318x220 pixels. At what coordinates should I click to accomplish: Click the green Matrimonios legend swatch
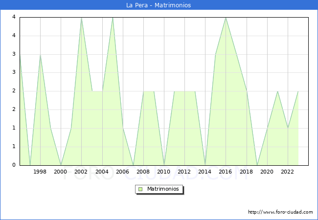point(140,189)
